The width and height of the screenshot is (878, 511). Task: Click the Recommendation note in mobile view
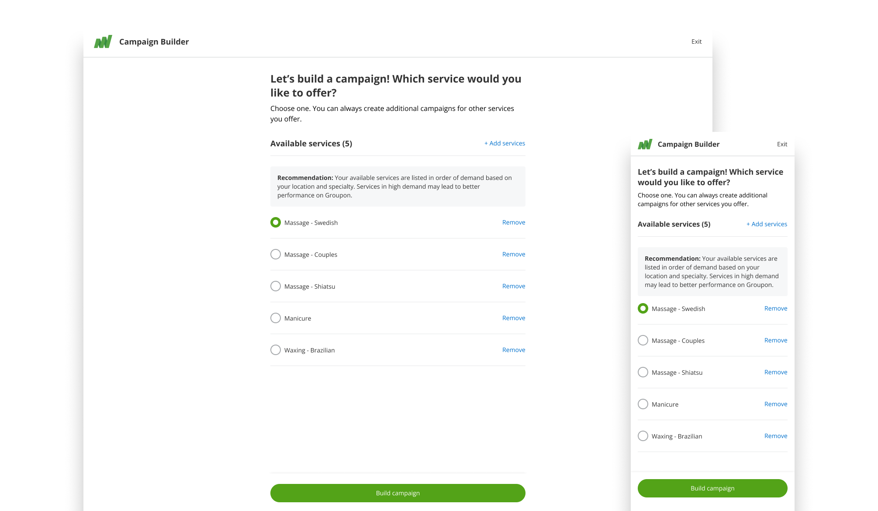coord(712,272)
